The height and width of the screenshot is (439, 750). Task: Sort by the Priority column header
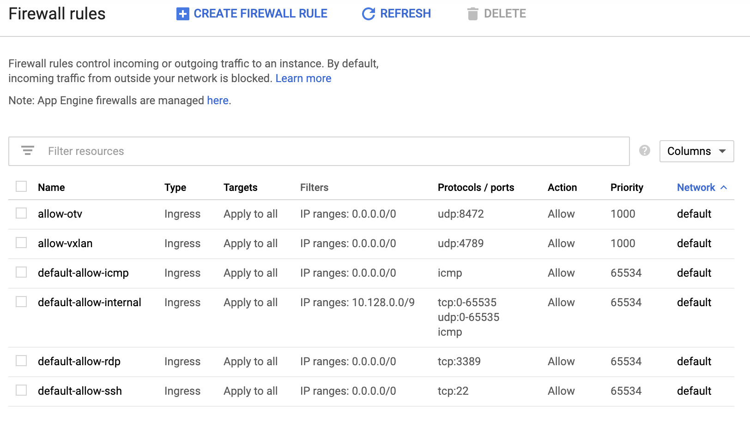click(626, 187)
